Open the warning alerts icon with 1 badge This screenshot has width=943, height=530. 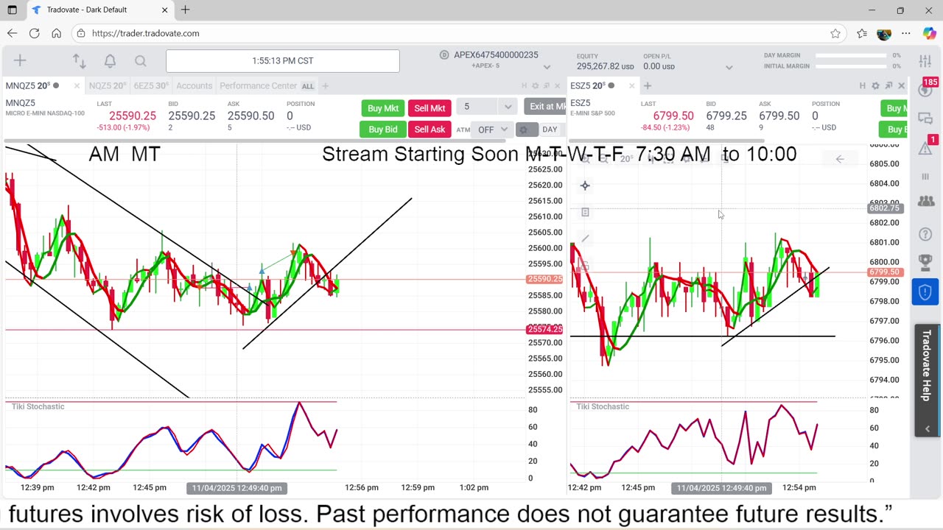(925, 146)
